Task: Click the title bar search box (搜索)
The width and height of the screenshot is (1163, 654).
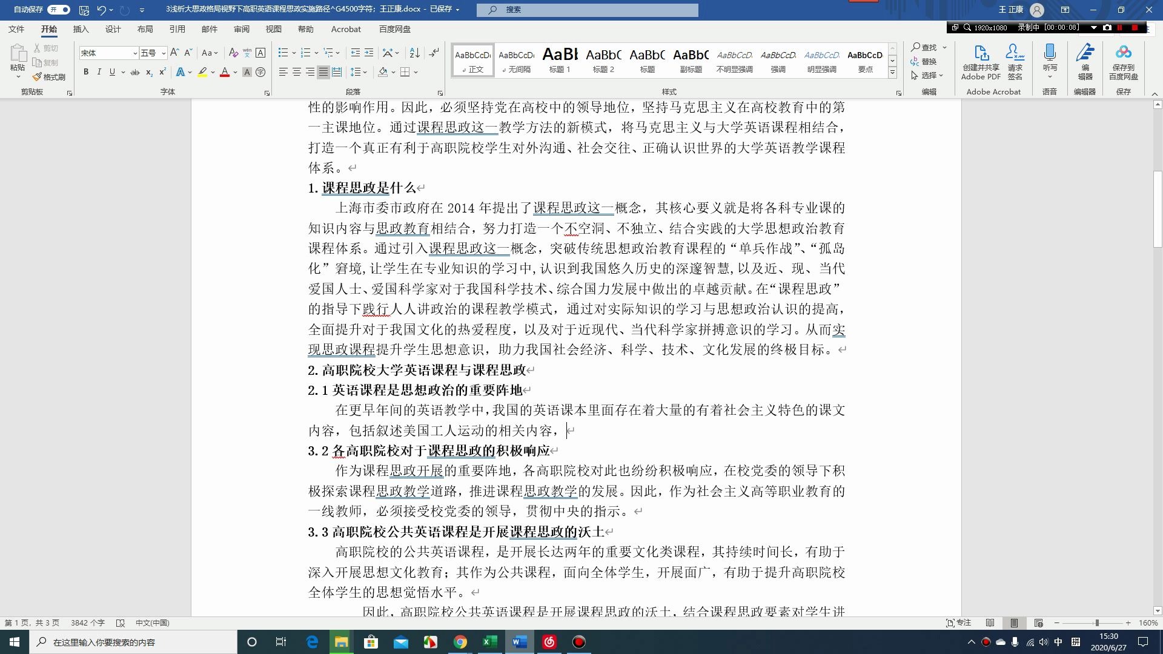Action: click(588, 10)
